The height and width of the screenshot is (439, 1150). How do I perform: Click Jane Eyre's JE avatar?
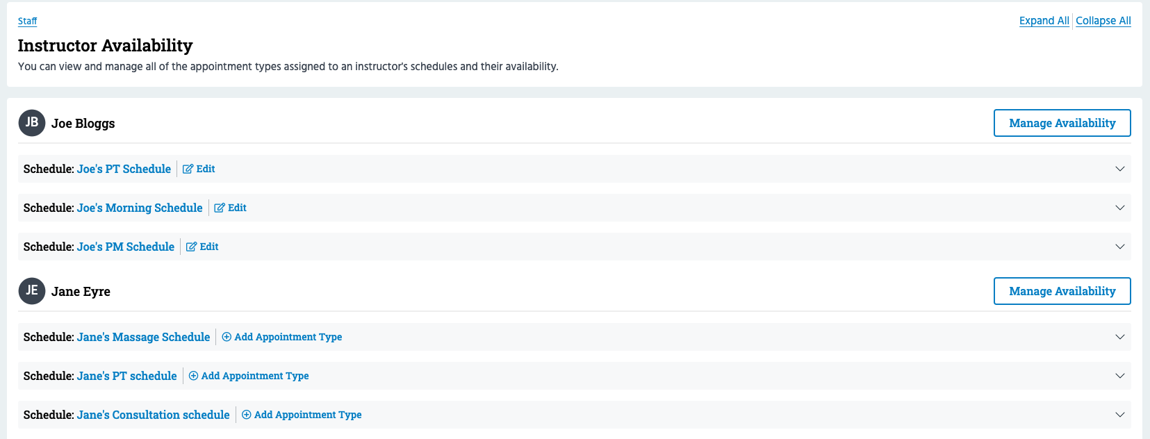point(32,291)
